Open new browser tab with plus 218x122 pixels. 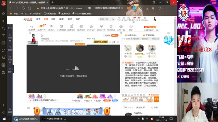(53, 2)
